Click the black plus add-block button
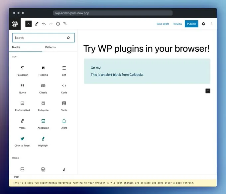 208,91
